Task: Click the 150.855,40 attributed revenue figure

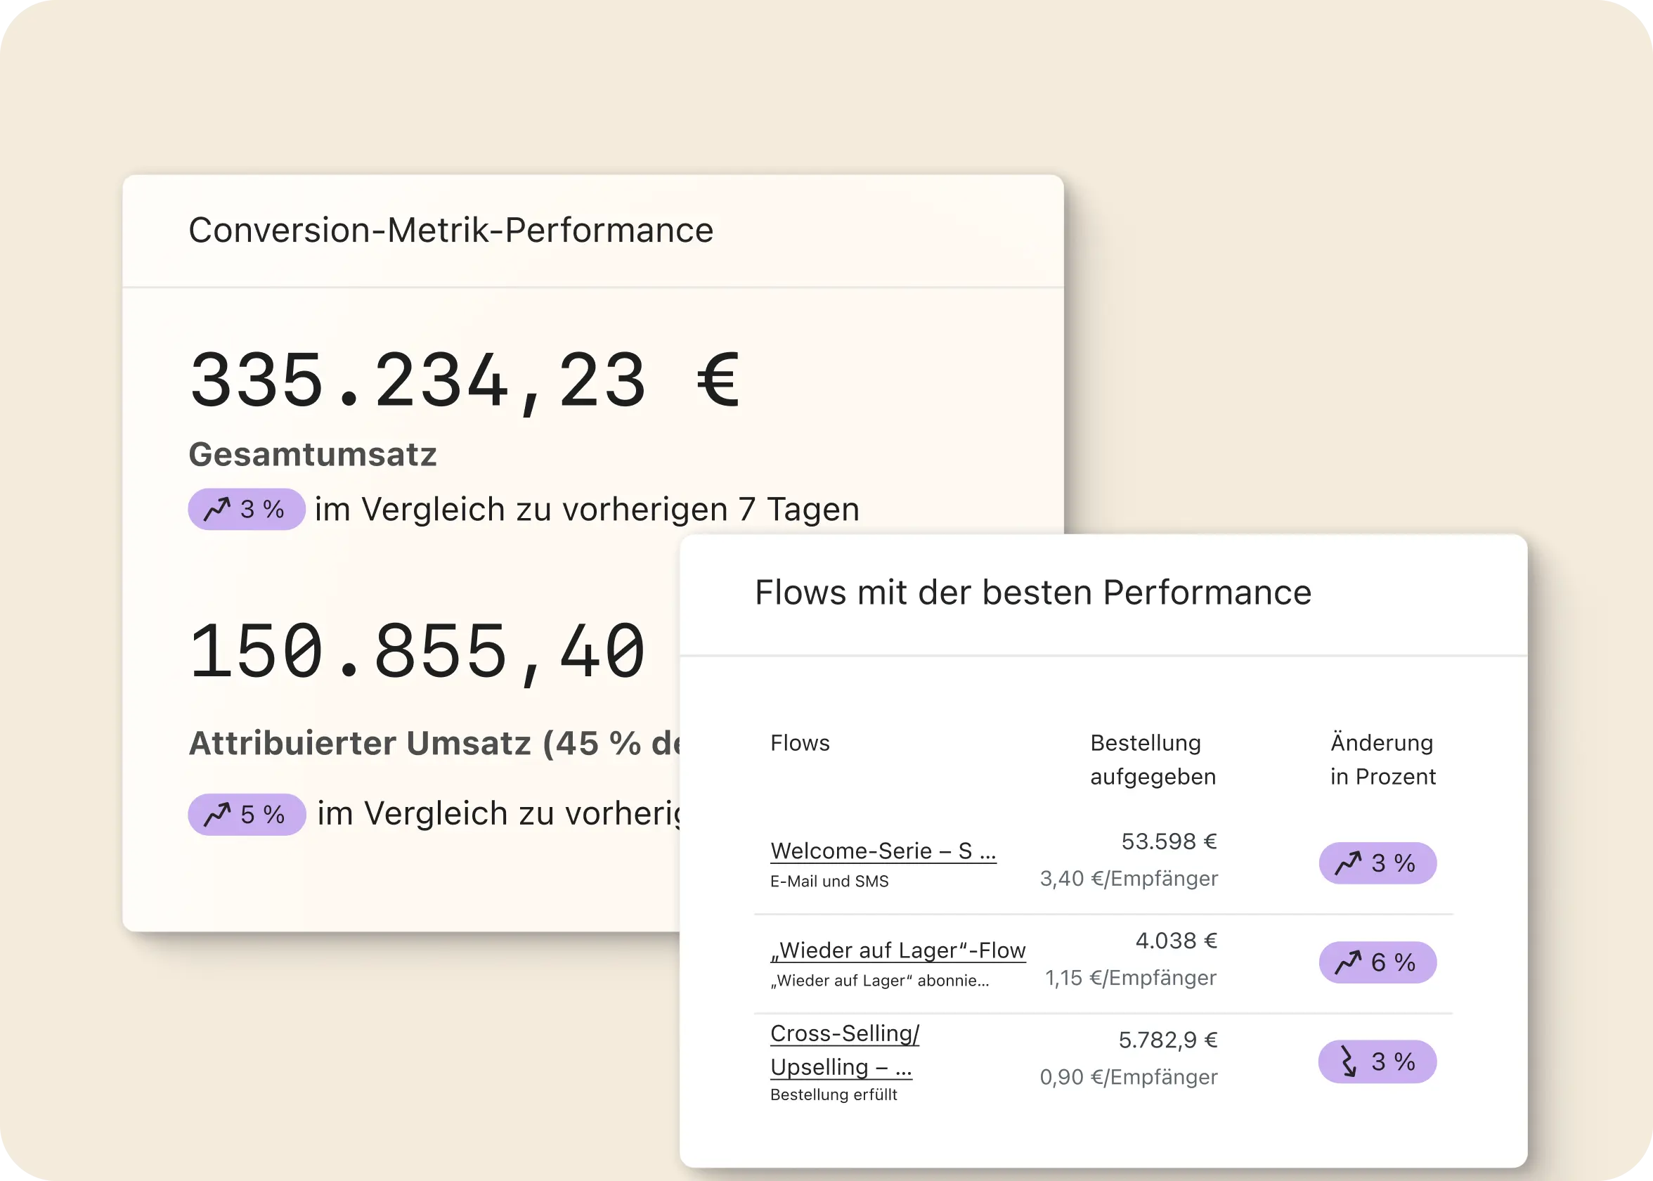Action: (x=417, y=651)
